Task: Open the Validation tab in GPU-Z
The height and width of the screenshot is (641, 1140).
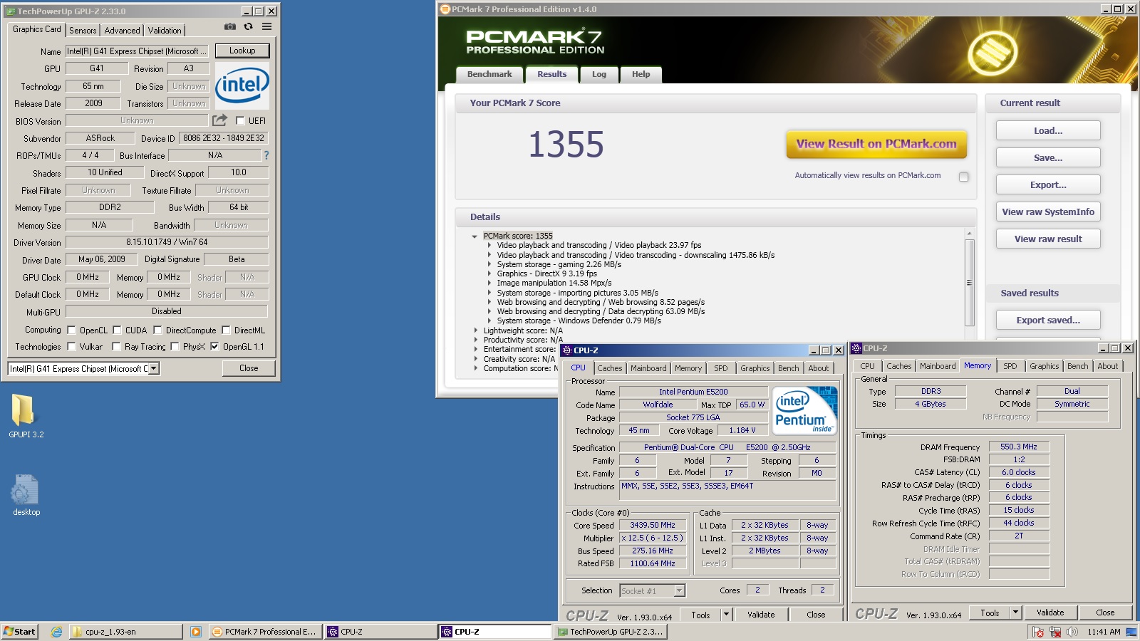Action: [x=165, y=31]
